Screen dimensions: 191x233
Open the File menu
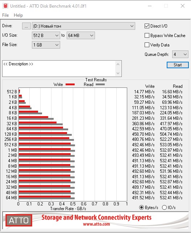click(5, 15)
